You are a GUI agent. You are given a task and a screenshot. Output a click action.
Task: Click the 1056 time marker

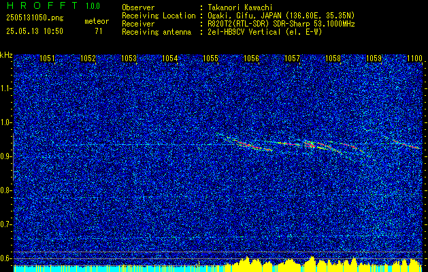[x=251, y=58]
